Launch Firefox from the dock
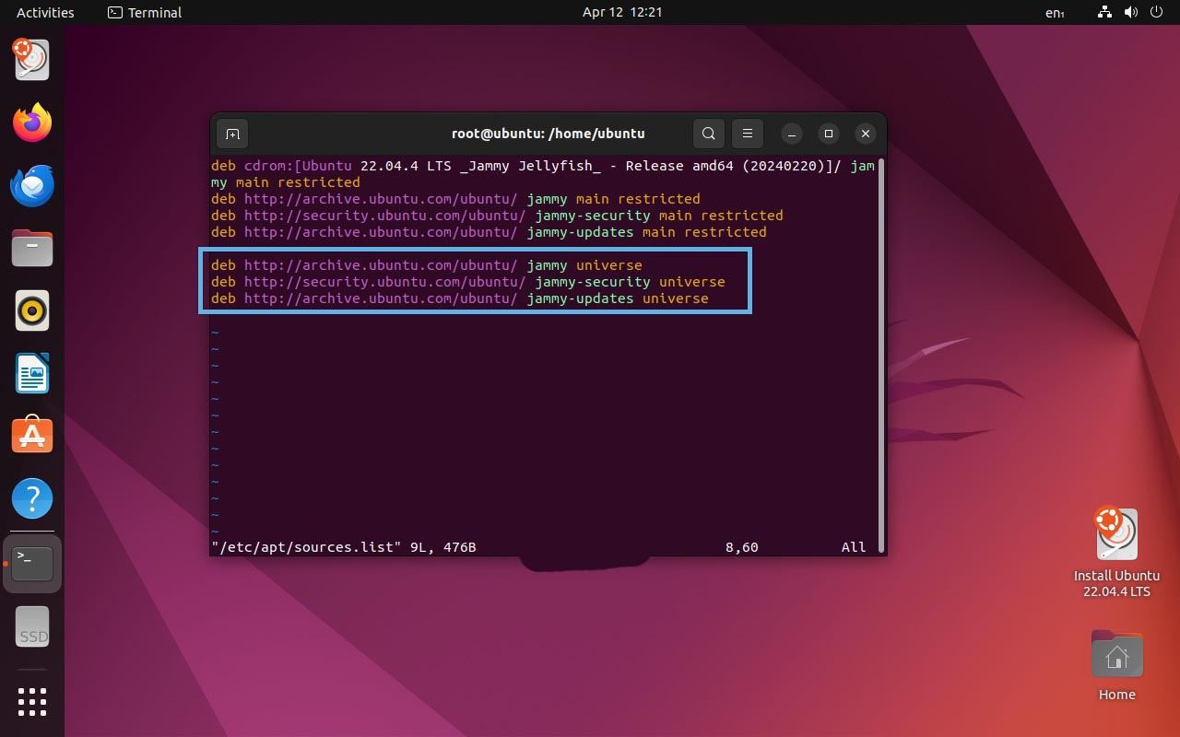The width and height of the screenshot is (1180, 737). [32, 123]
